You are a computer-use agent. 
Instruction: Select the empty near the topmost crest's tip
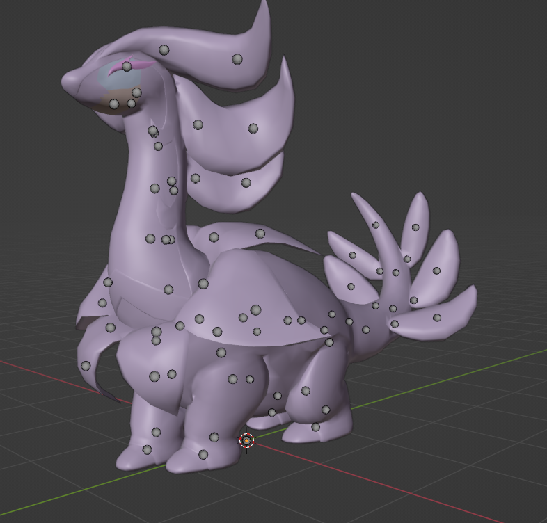pos(237,59)
